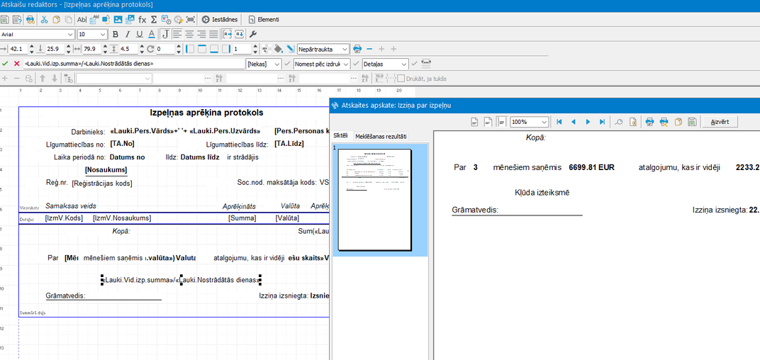Open the Nepārtraukta line style dropdown

click(x=345, y=49)
